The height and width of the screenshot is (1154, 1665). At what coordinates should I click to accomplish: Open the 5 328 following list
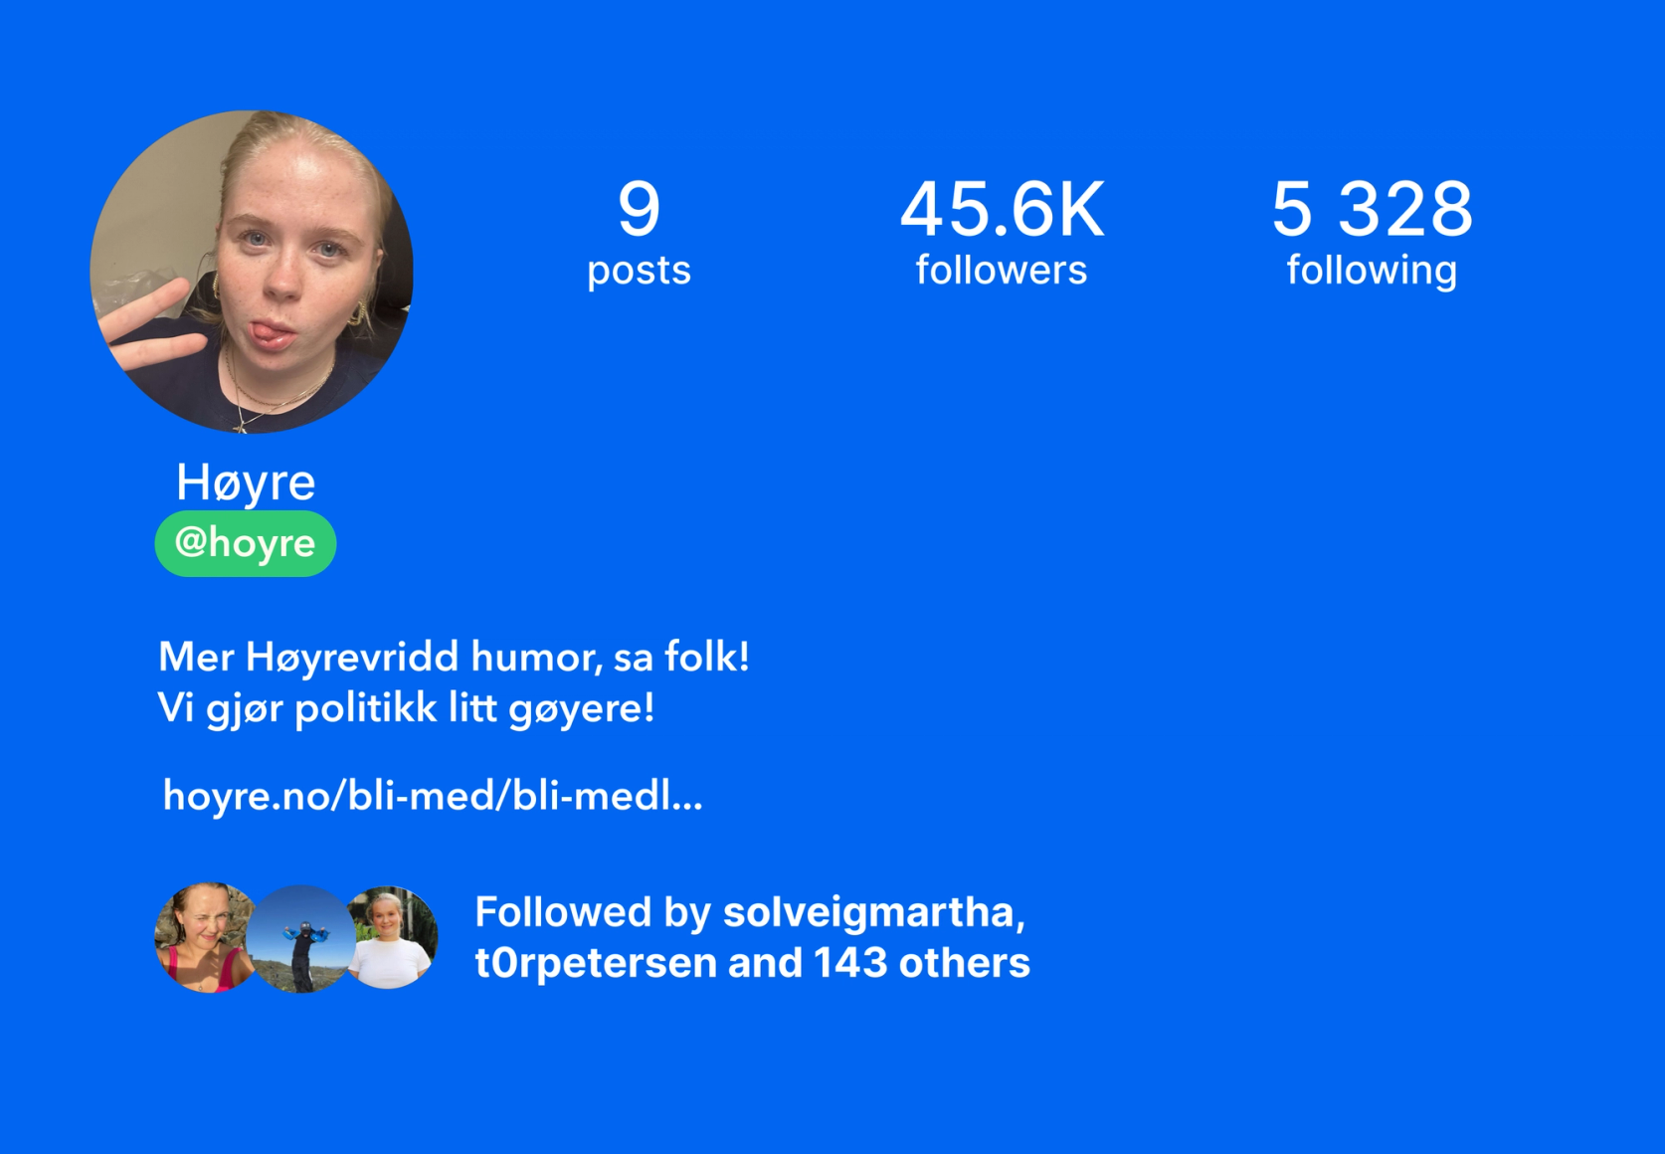1372,232
